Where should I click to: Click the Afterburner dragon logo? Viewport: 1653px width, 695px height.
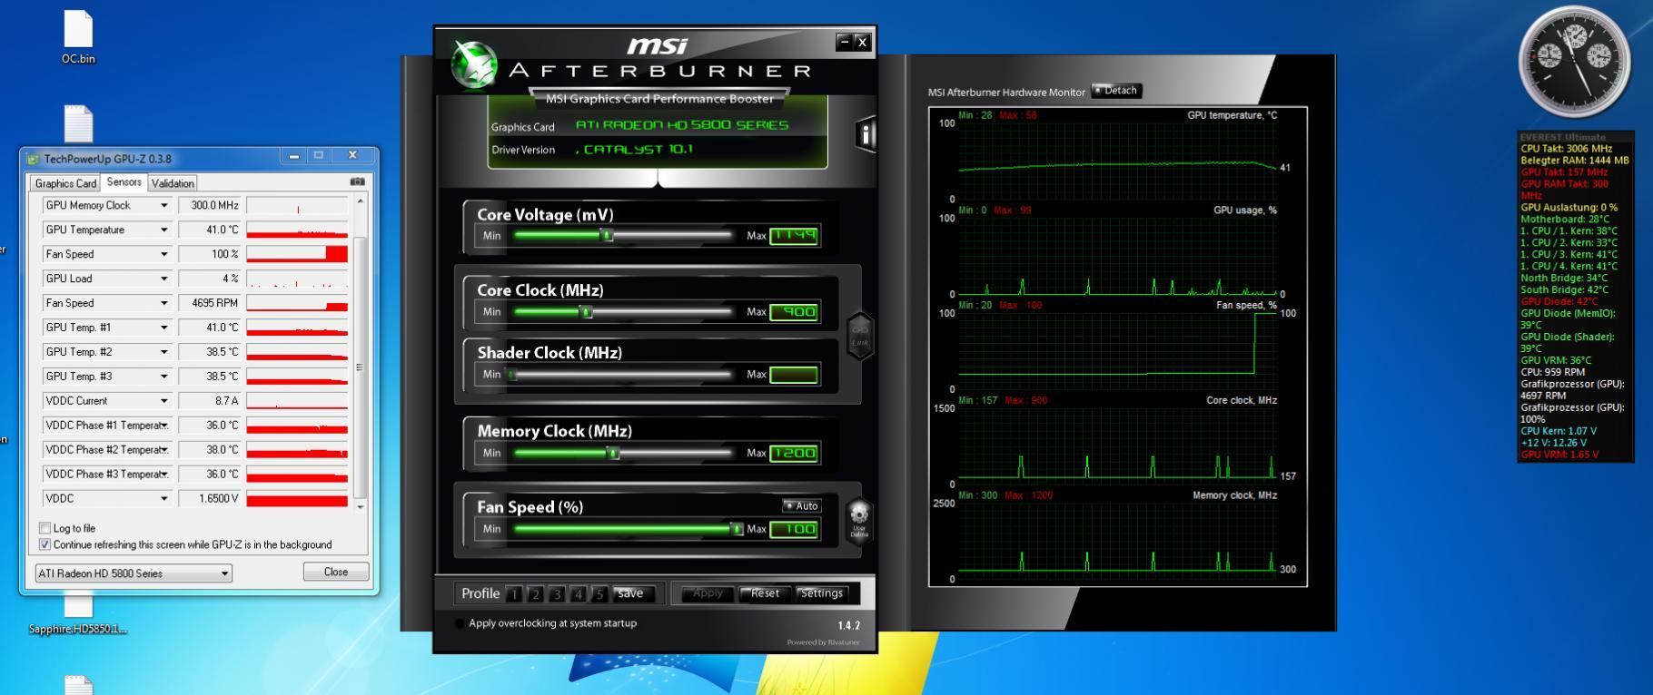click(x=473, y=65)
